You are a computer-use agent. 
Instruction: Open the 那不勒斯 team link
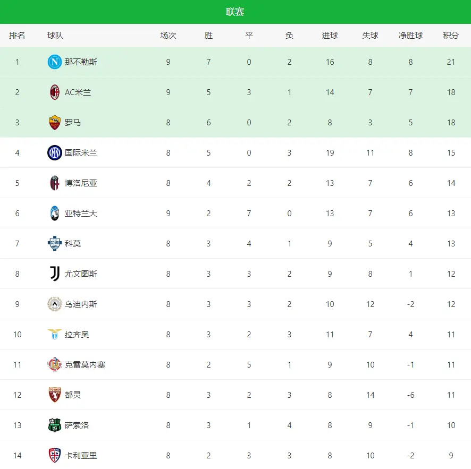[81, 62]
